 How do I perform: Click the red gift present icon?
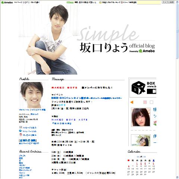pyautogui.click(x=21, y=135)
